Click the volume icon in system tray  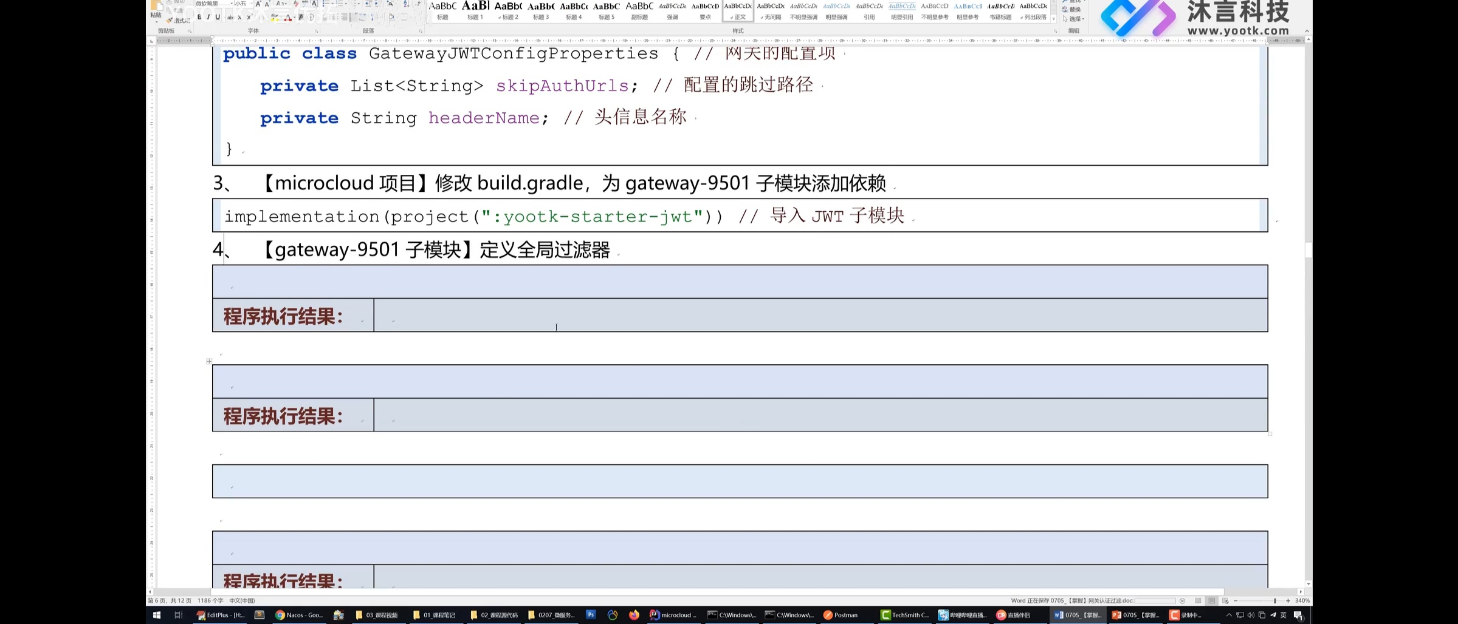click(x=1251, y=615)
